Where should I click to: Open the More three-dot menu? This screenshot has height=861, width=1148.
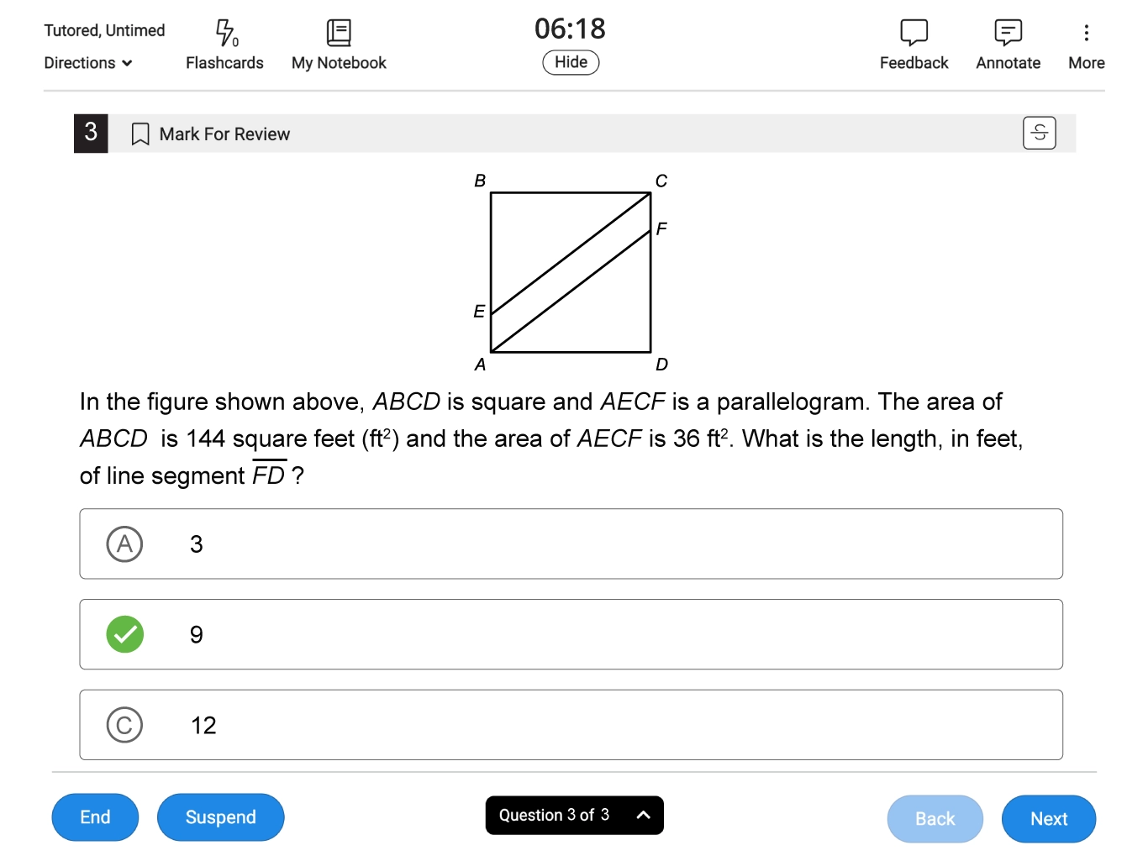pos(1086,34)
